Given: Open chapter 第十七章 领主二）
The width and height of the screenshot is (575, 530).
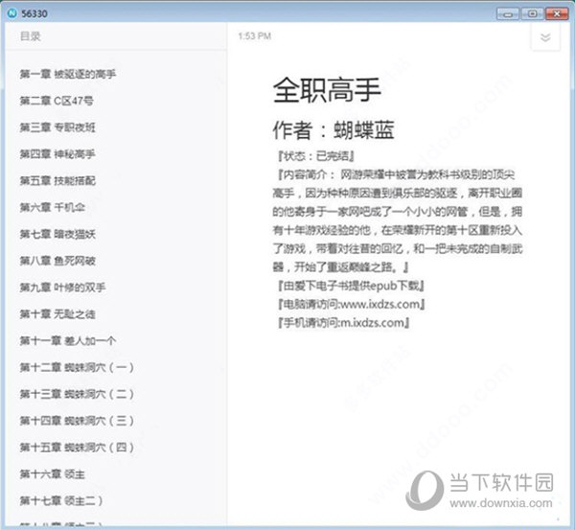Looking at the screenshot, I should coord(61,500).
